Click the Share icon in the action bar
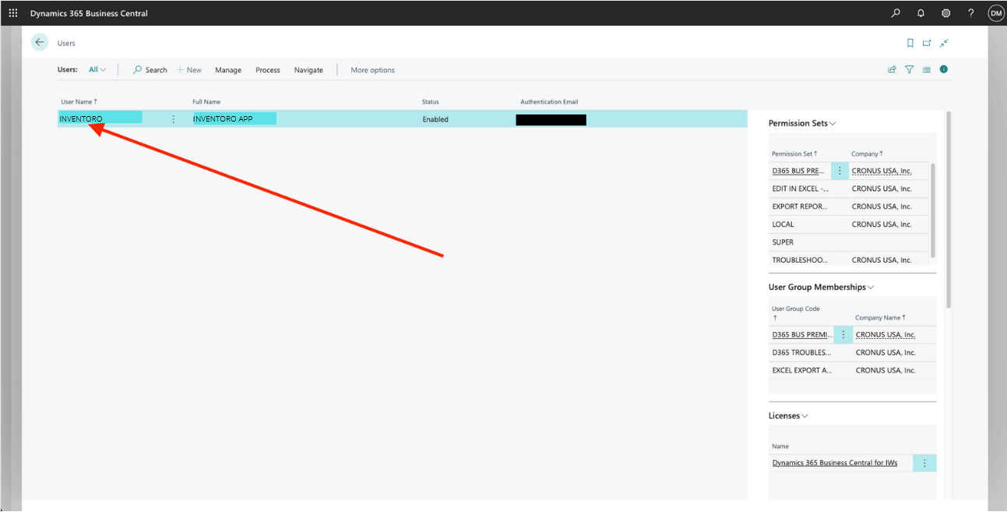 (x=892, y=69)
